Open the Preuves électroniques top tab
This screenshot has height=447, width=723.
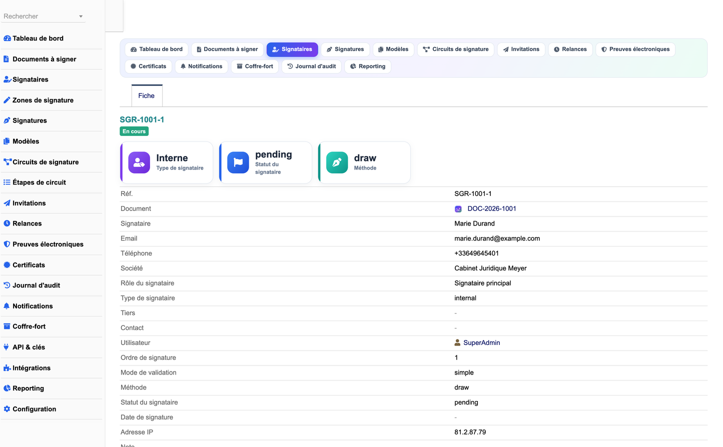(x=635, y=49)
